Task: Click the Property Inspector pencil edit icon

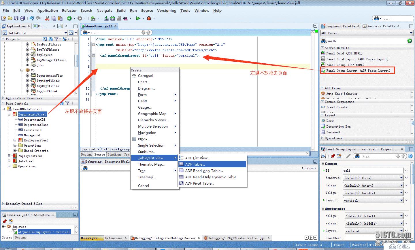Action: pyautogui.click(x=348, y=156)
